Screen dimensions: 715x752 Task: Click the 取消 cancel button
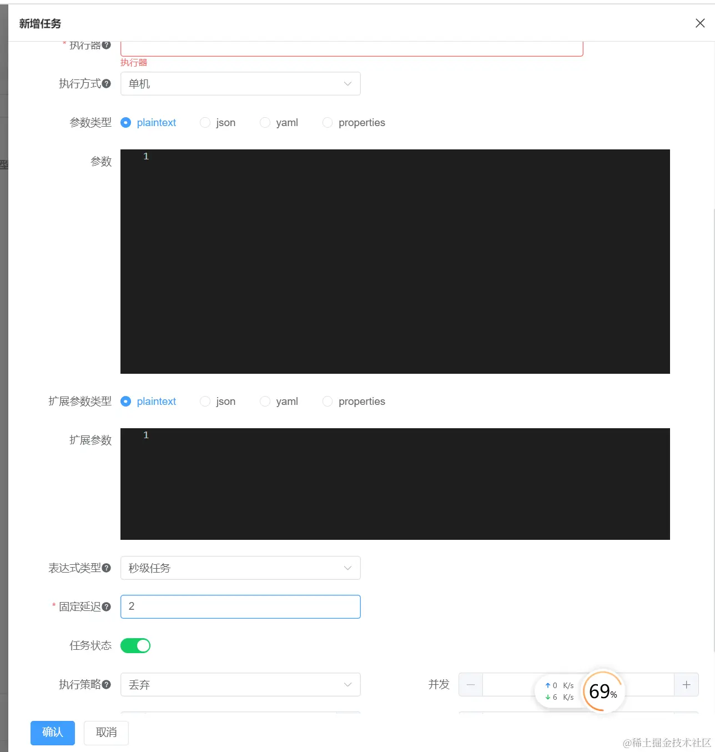click(106, 733)
